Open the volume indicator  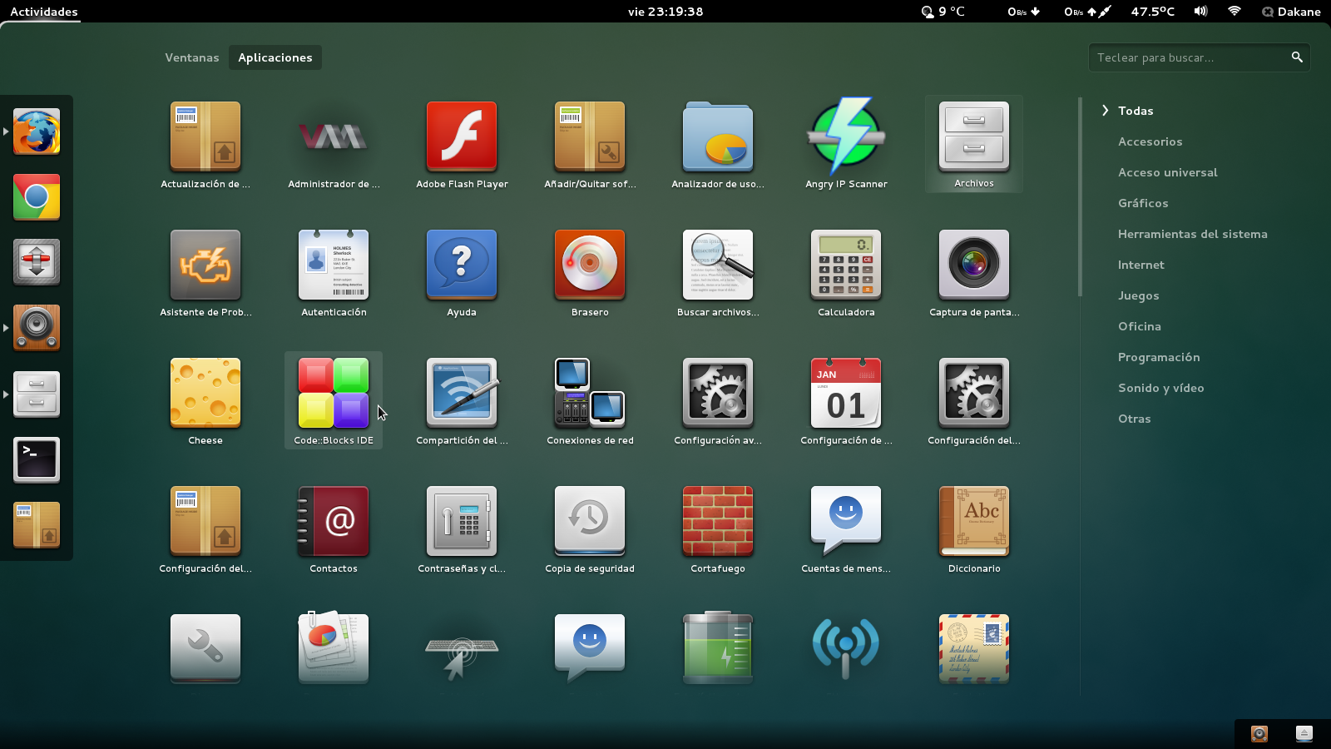pos(1200,12)
